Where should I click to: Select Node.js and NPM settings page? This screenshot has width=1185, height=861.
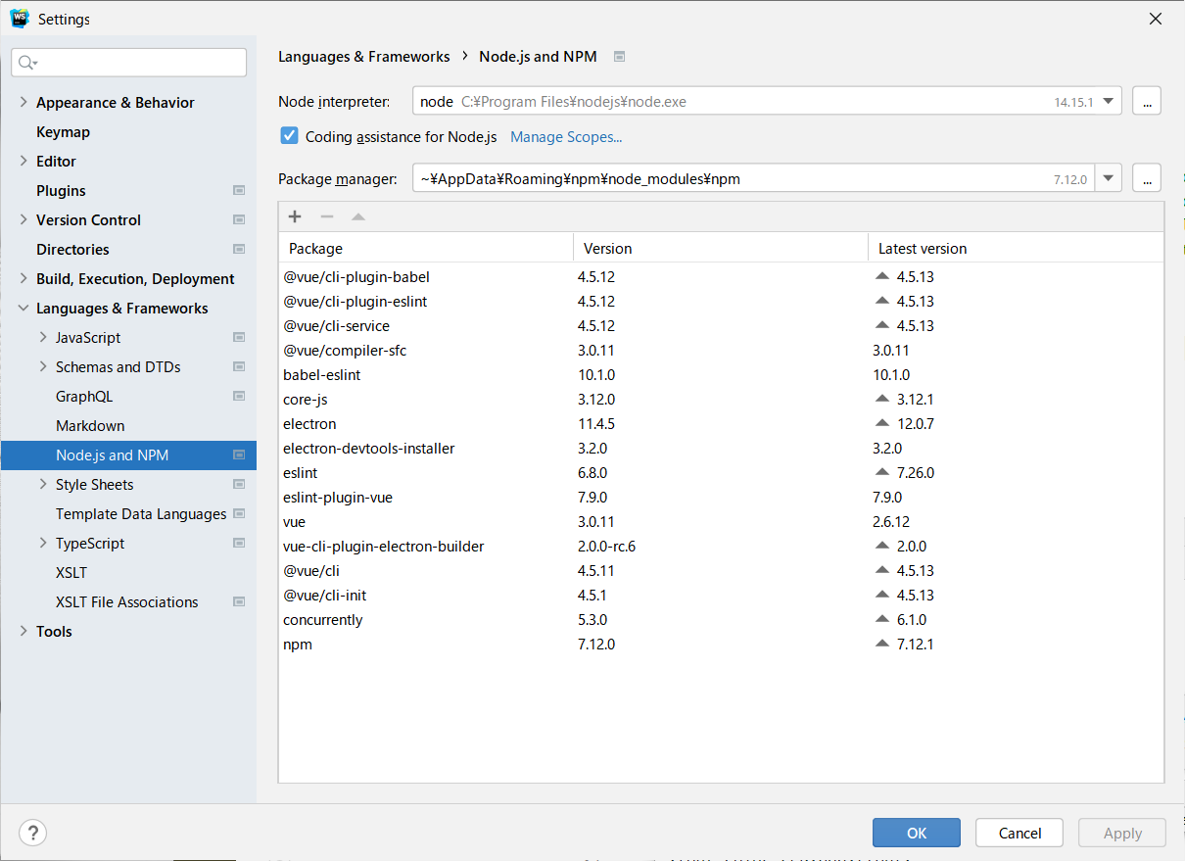coord(128,455)
